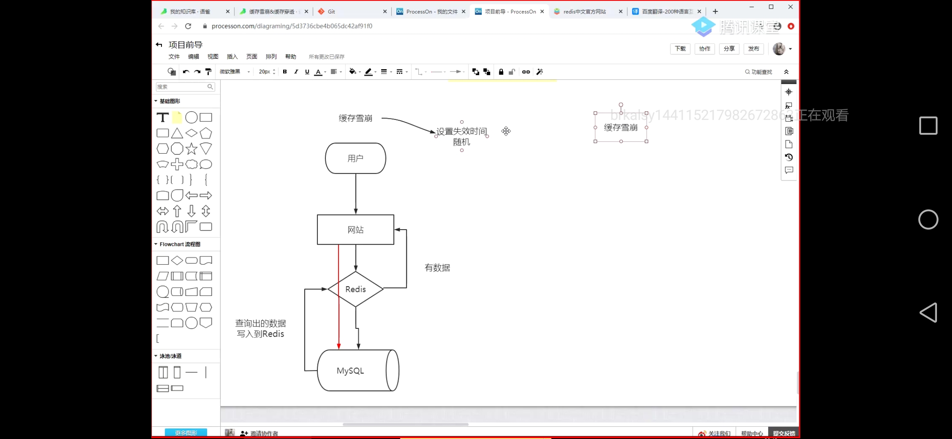Click the 分享 button
This screenshot has height=439, width=952.
pos(729,49)
